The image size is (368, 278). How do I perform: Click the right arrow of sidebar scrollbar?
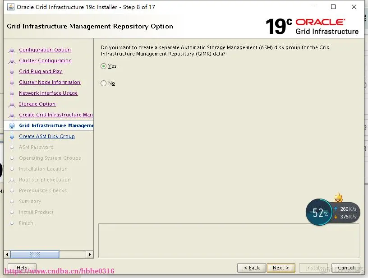[x=90, y=254]
